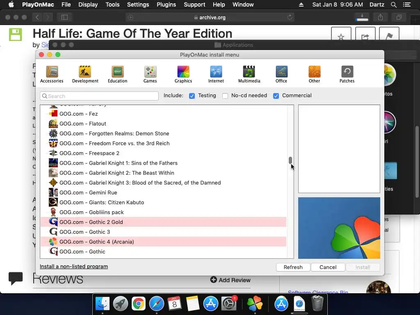The image size is (420, 315).
Task: Select GOG.com - Freedom Force vs. the 3rd Reich
Action: [163, 143]
